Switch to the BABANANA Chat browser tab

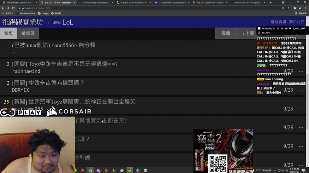click(248, 3)
